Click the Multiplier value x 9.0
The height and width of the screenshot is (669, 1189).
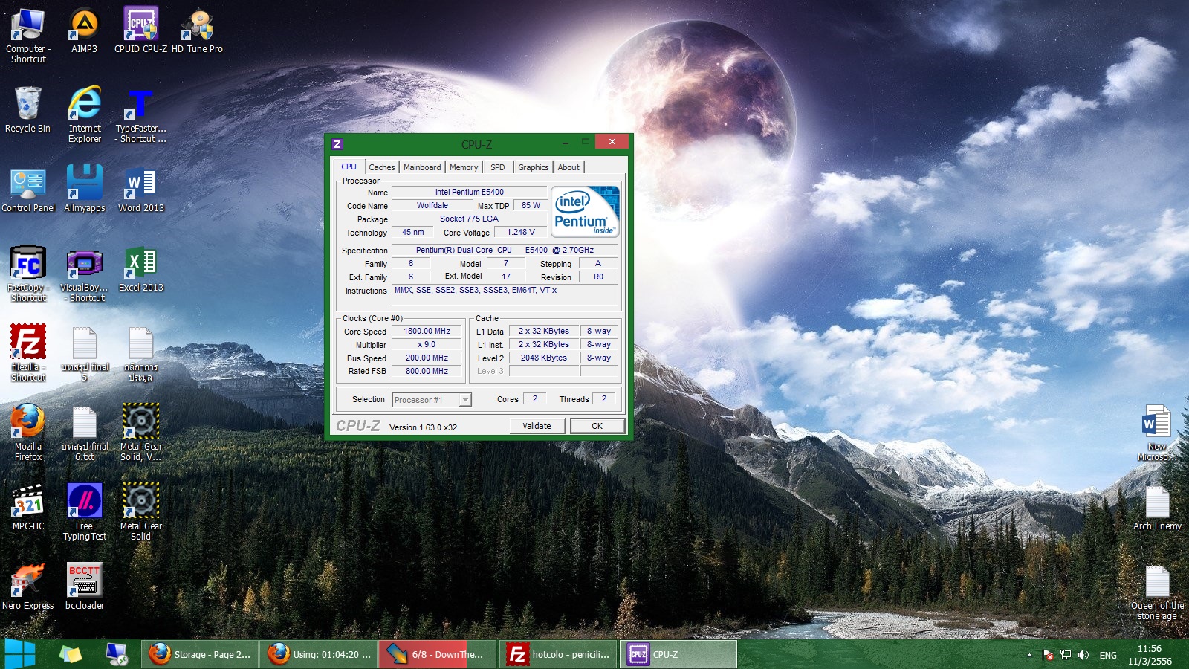tap(427, 345)
